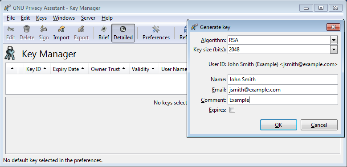Click the 'Key size (bits):' label

pyautogui.click(x=209, y=50)
